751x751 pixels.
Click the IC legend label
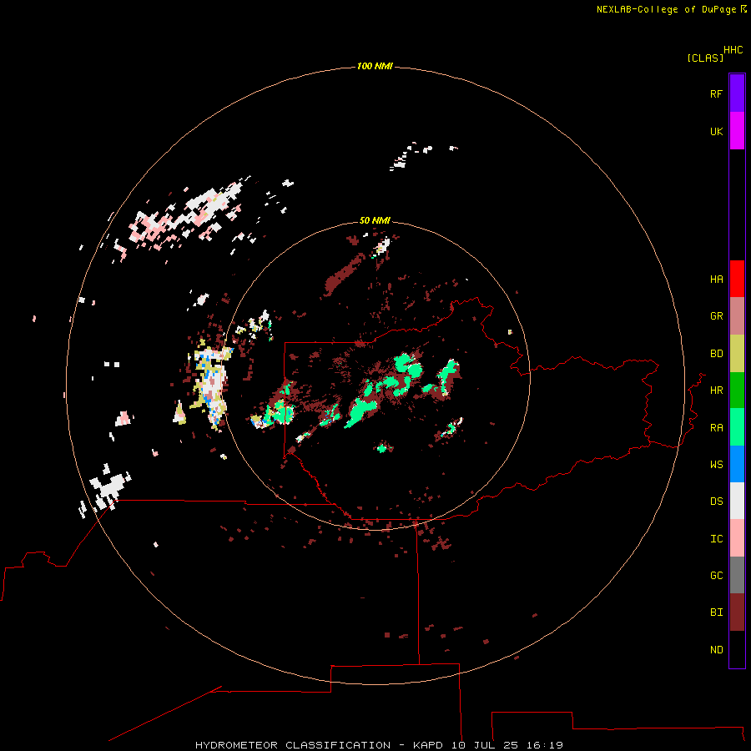[716, 539]
